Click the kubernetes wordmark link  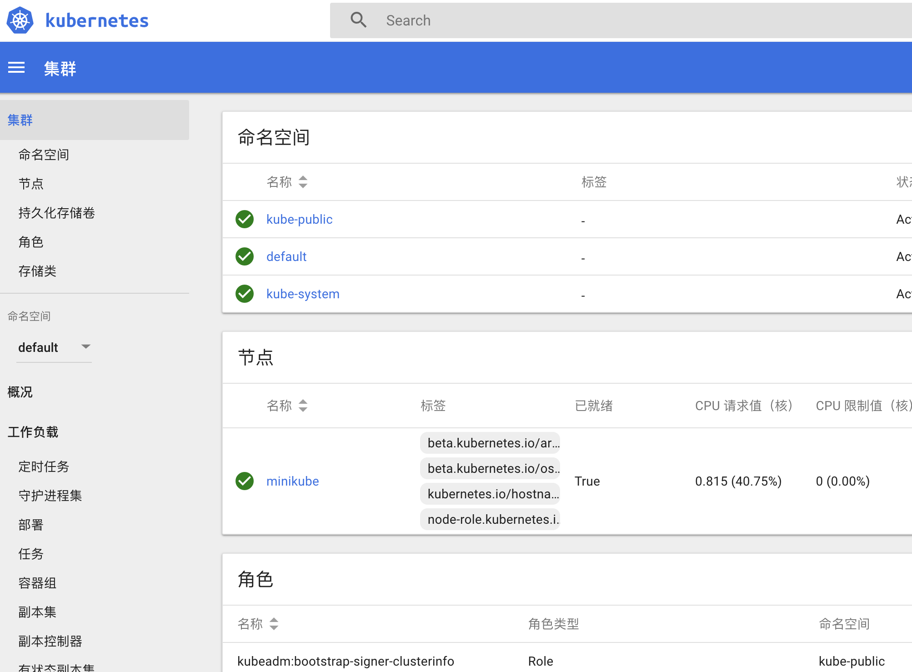97,20
